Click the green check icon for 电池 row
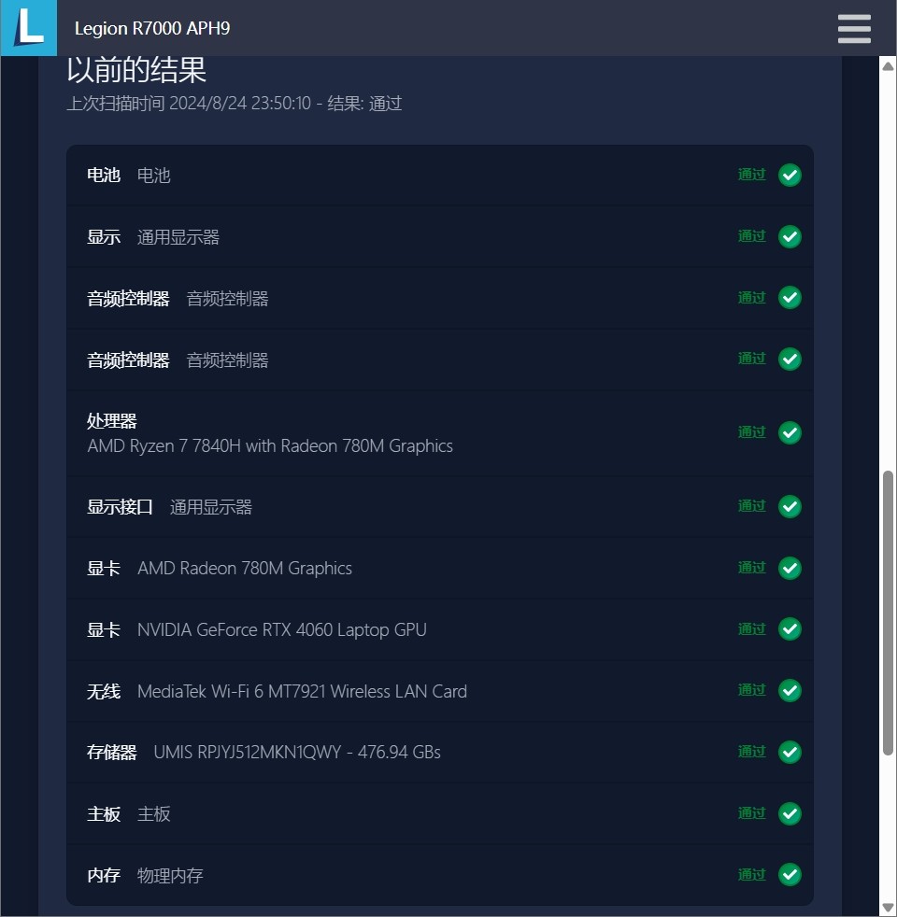The height and width of the screenshot is (917, 897). 790,175
